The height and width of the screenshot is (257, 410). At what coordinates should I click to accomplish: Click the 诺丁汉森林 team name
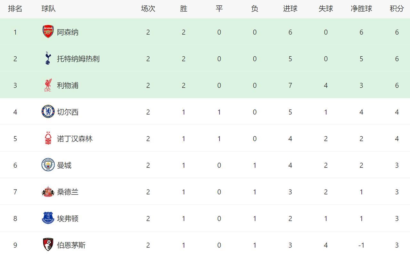pos(75,138)
